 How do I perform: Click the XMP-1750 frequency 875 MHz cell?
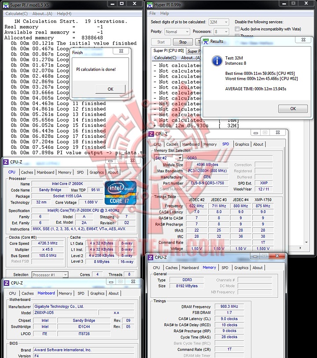tap(263, 206)
